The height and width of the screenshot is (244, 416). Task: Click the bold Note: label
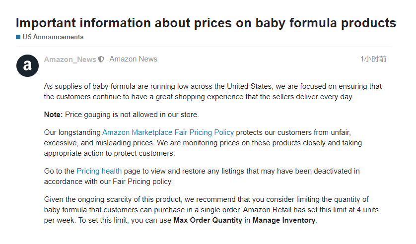click(53, 115)
